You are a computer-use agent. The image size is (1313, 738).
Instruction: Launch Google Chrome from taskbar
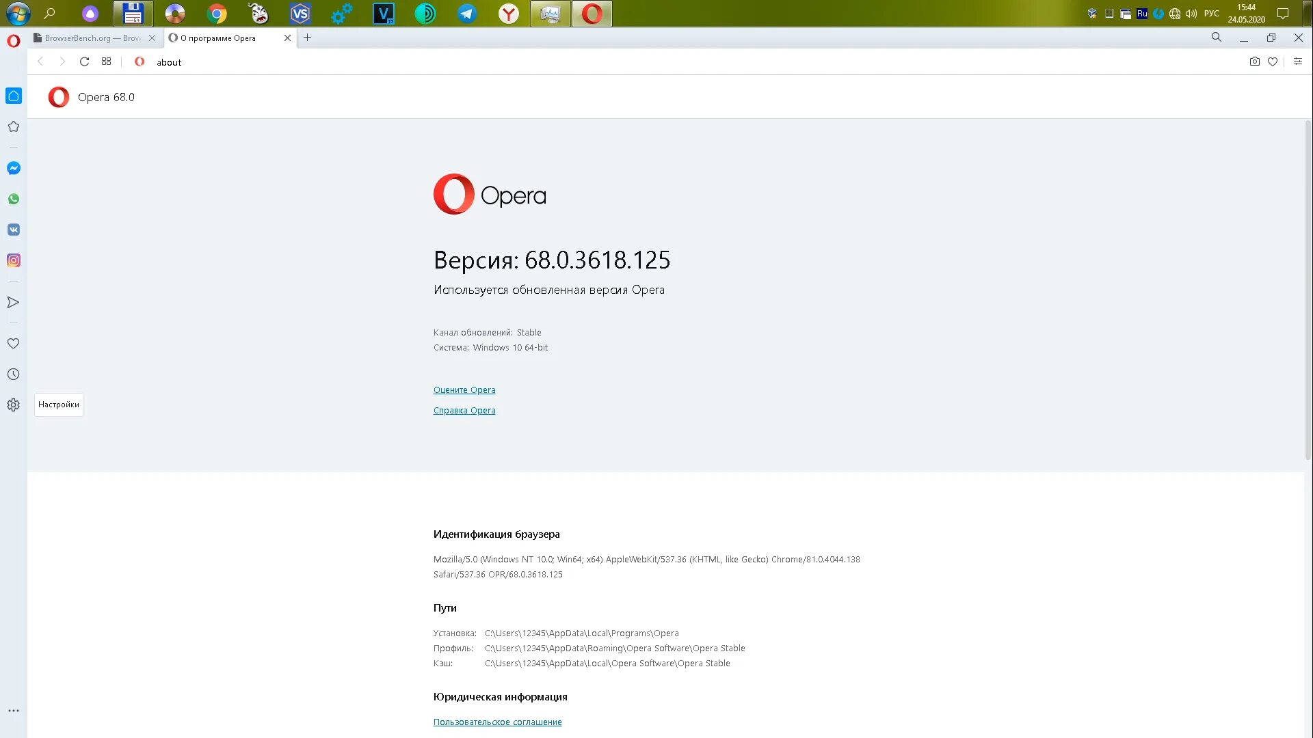(x=217, y=13)
